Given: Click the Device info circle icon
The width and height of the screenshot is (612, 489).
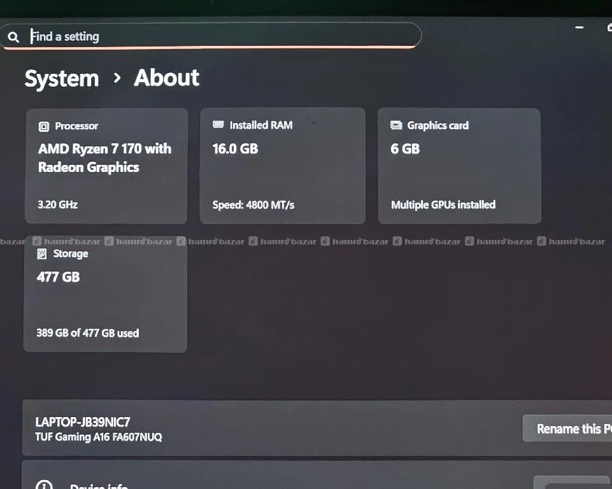Looking at the screenshot, I should [x=44, y=485].
